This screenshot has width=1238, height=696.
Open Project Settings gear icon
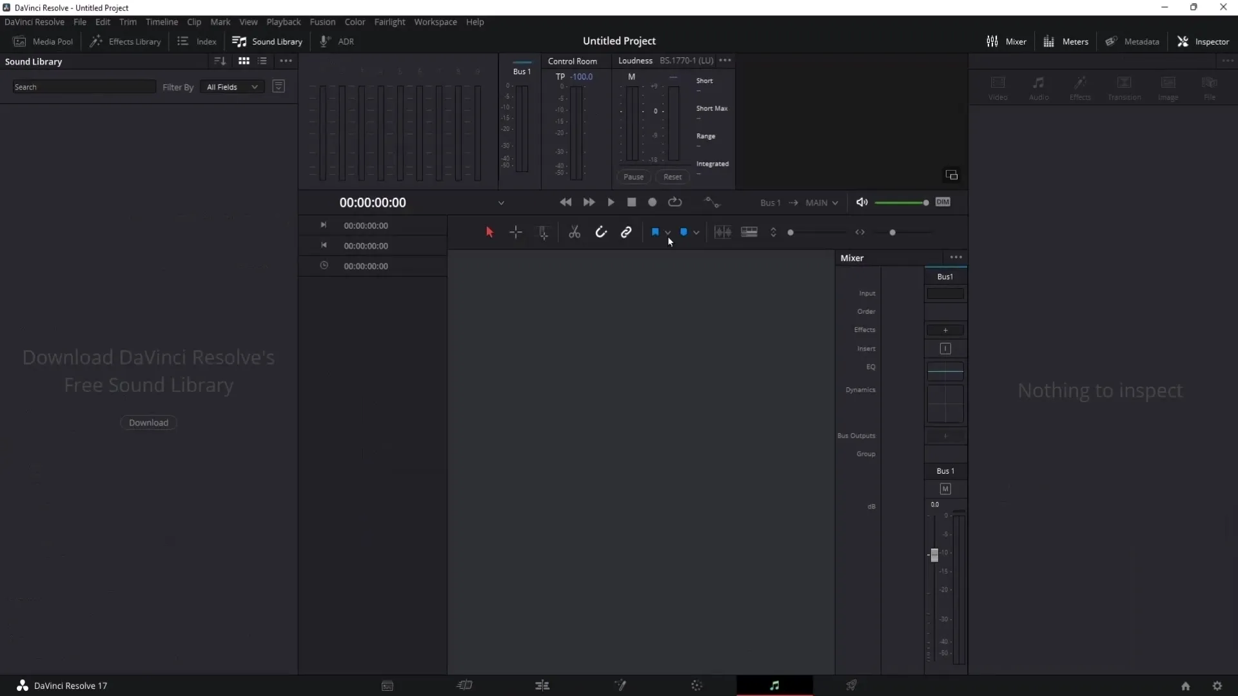1217,686
